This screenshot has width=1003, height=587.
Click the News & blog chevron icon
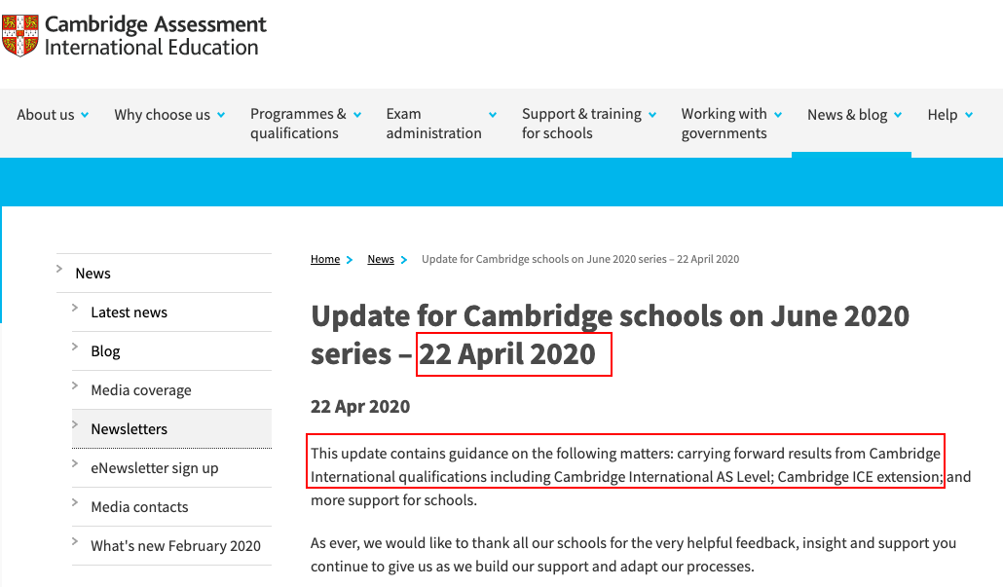(x=898, y=115)
